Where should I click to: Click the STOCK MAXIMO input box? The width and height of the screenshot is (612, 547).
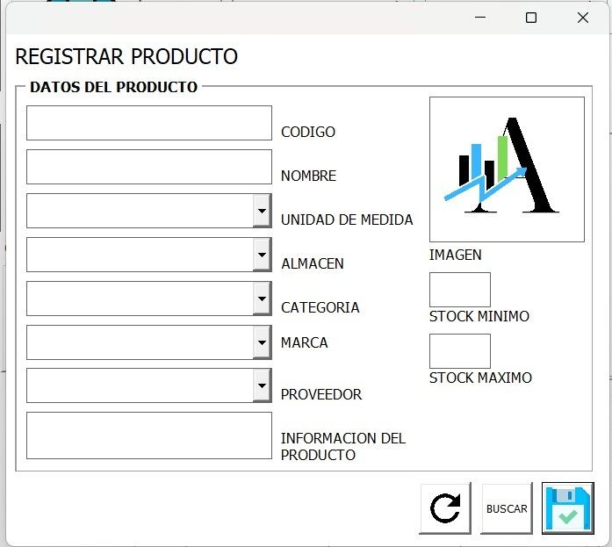tap(460, 350)
